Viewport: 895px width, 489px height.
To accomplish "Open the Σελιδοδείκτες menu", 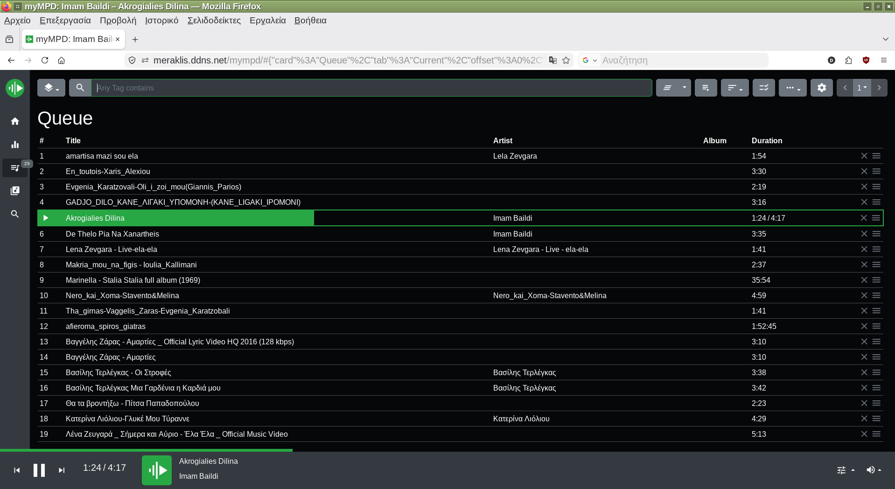I will click(x=214, y=21).
